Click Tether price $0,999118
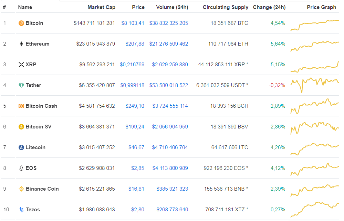 point(132,85)
